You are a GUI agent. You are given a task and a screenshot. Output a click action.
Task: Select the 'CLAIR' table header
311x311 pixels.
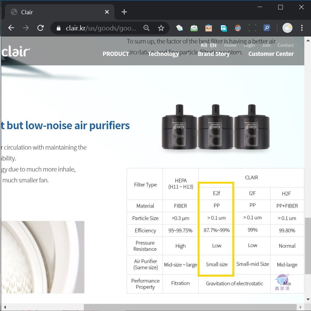[x=251, y=178]
